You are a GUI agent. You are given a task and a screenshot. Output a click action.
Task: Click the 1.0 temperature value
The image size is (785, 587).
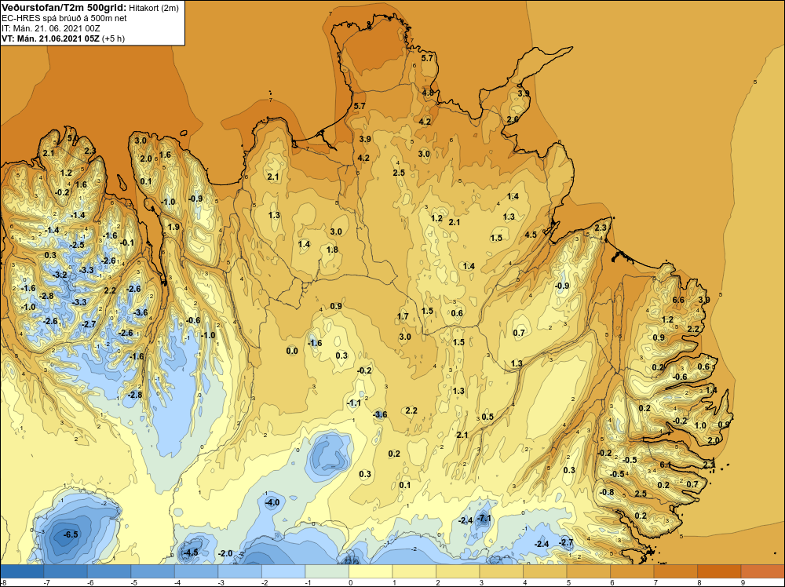pyautogui.click(x=700, y=426)
